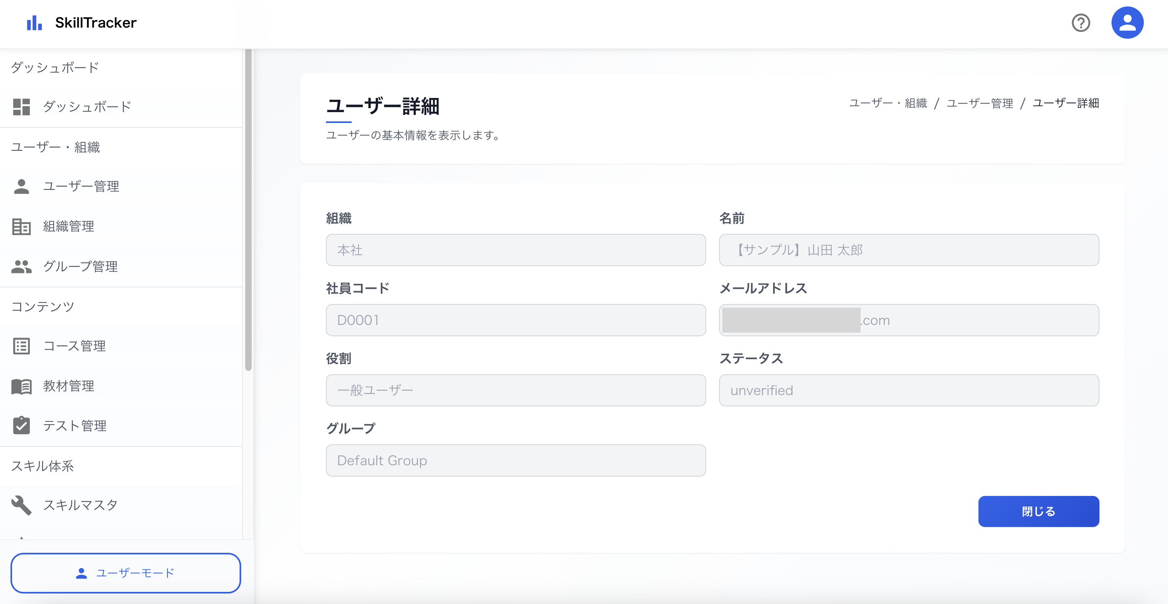Select the 組織 field showing 本社
This screenshot has width=1168, height=604.
point(515,250)
